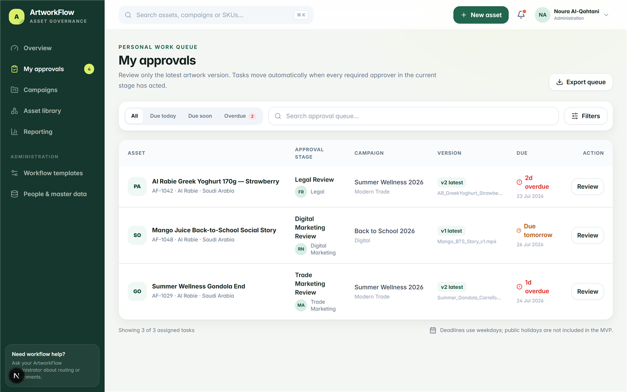Click the v2 latest badge for Summer_Gondola

pos(452,287)
